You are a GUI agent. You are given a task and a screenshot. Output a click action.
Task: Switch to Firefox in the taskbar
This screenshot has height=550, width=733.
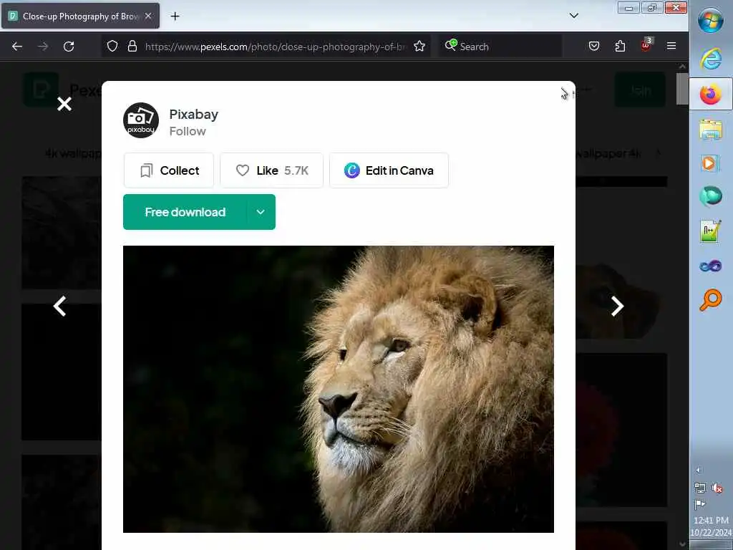click(x=711, y=95)
